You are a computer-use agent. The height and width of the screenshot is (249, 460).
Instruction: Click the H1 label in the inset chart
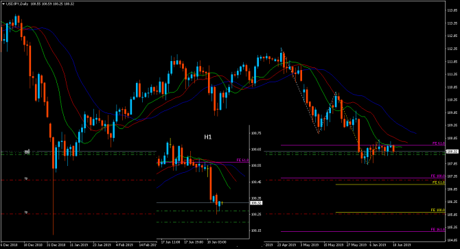(208, 137)
